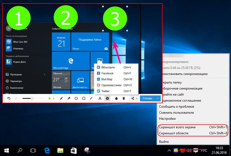Launch Microsoft Edge from taskbar

point(47,151)
